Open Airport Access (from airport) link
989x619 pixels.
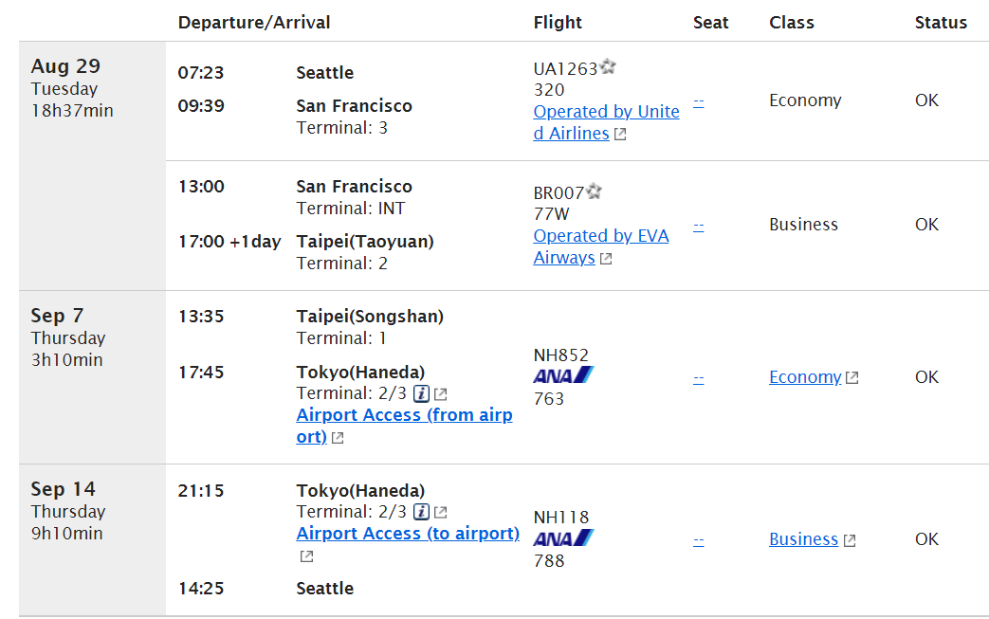coord(404,426)
